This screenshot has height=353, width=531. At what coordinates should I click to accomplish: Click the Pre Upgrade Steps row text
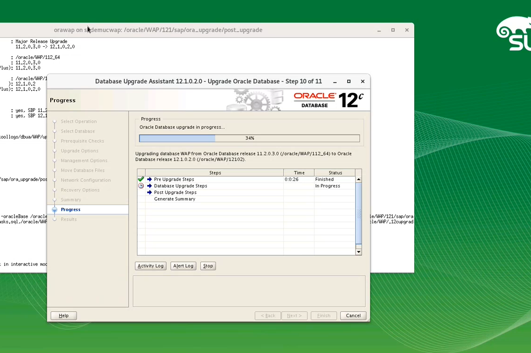pyautogui.click(x=174, y=179)
